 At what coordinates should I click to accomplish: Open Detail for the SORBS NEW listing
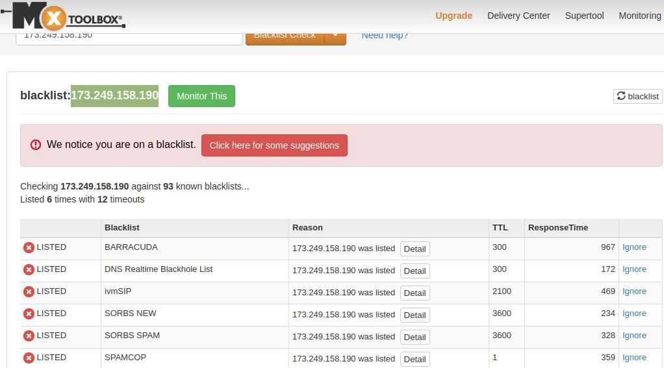pos(415,315)
